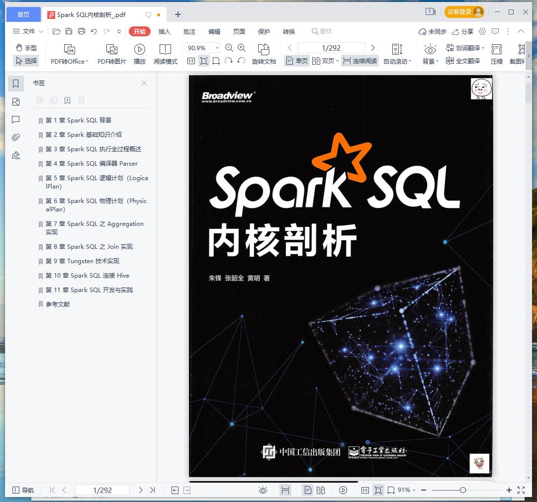Rotate page clockwise icon
The image size is (537, 502).
pyautogui.click(x=228, y=61)
